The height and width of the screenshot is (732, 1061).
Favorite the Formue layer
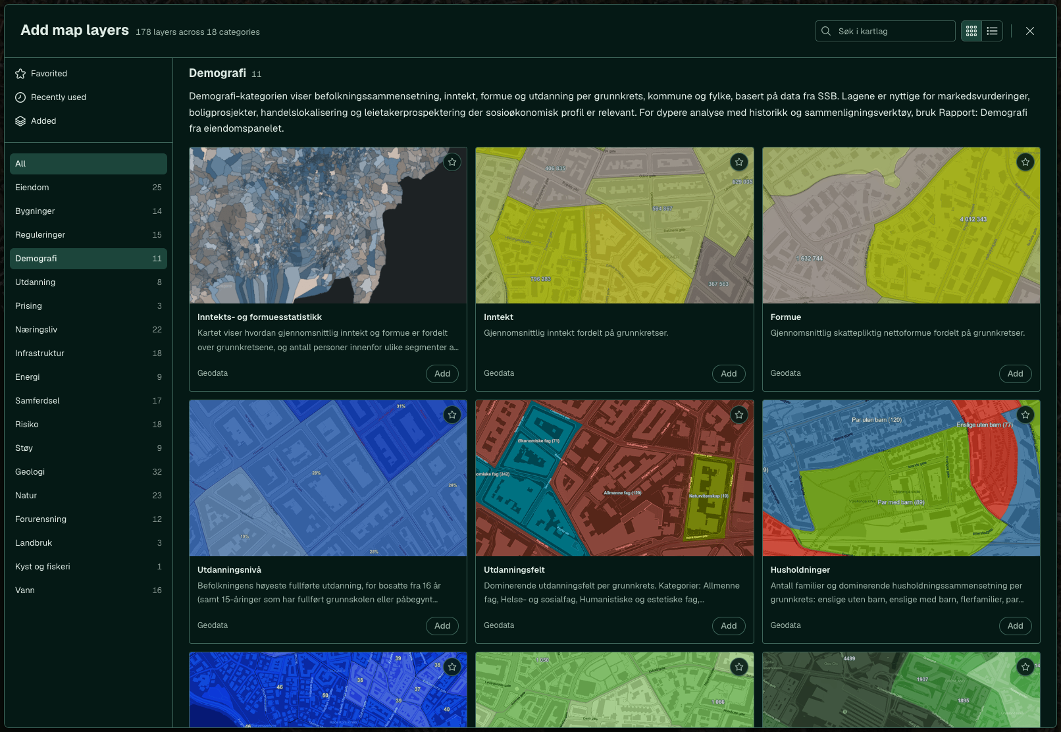tap(1025, 162)
